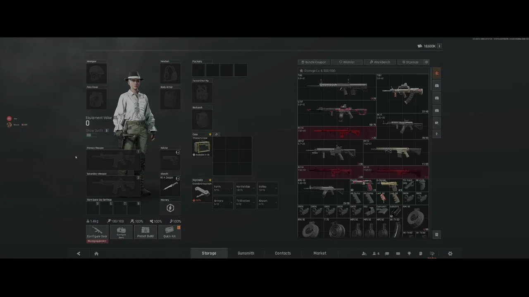The height and width of the screenshot is (297, 529).
Task: Open the Preset Build button
Action: (x=145, y=232)
